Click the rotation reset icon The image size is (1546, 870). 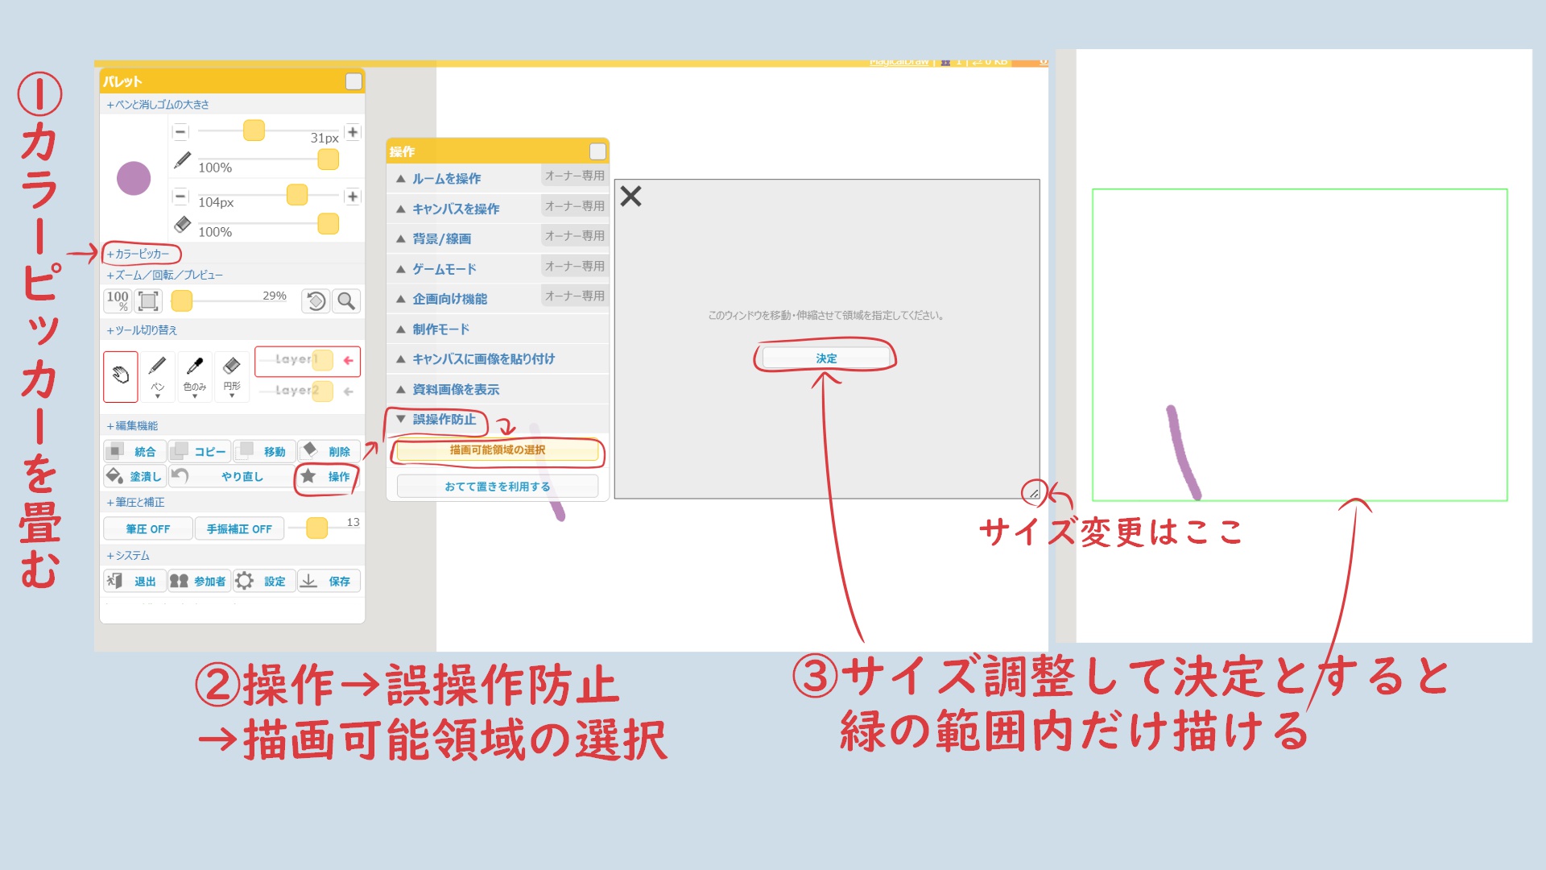[316, 301]
